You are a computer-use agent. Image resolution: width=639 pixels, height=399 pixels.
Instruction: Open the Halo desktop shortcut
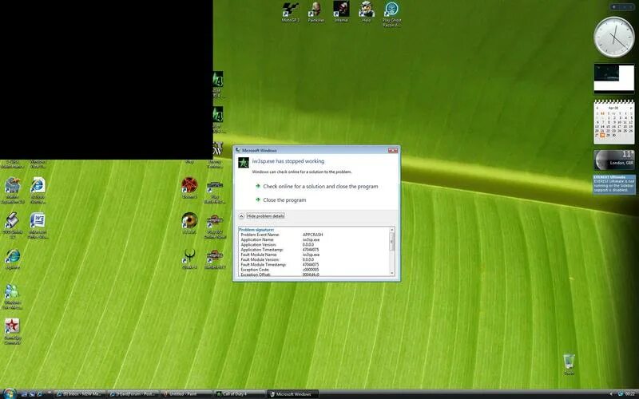(x=367, y=12)
